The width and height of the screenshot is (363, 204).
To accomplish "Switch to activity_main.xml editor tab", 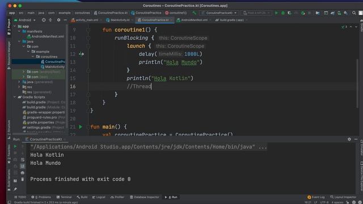I will [85, 20].
